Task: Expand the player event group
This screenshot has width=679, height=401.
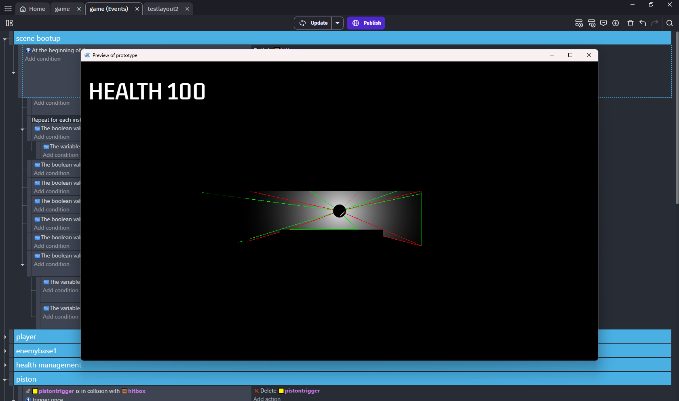Action: (5, 337)
